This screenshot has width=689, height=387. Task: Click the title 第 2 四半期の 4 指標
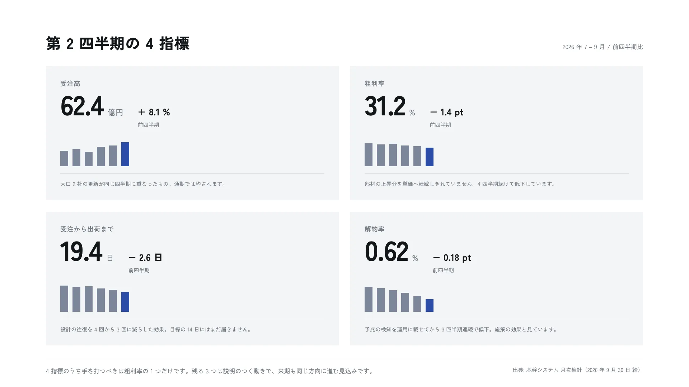(x=118, y=44)
